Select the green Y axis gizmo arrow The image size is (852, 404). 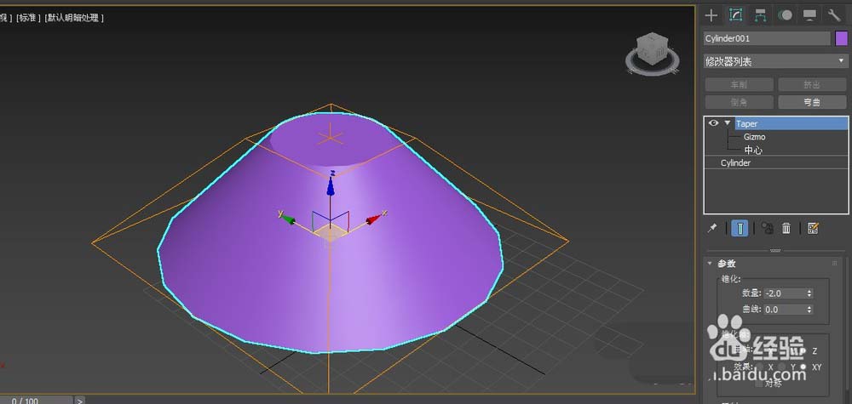(286, 218)
